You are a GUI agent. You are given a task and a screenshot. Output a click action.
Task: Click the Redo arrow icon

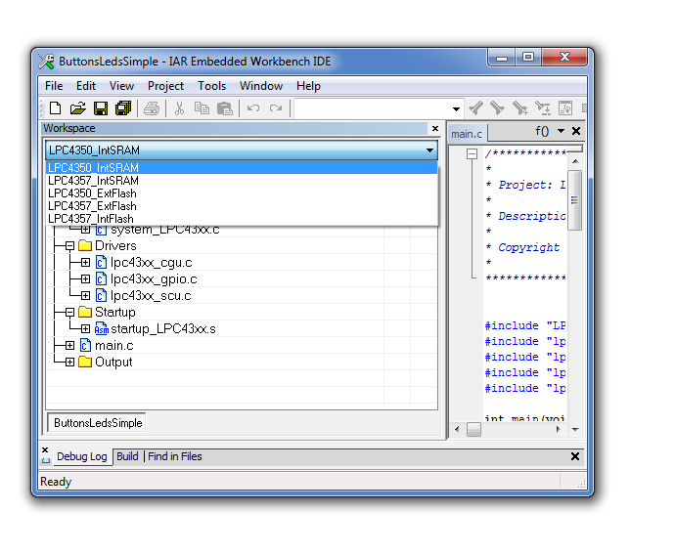click(x=276, y=107)
